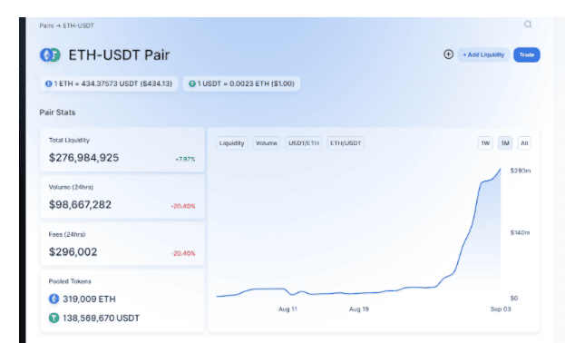
Task: Click the 319,009 ETH pooled amount
Action: coord(89,299)
